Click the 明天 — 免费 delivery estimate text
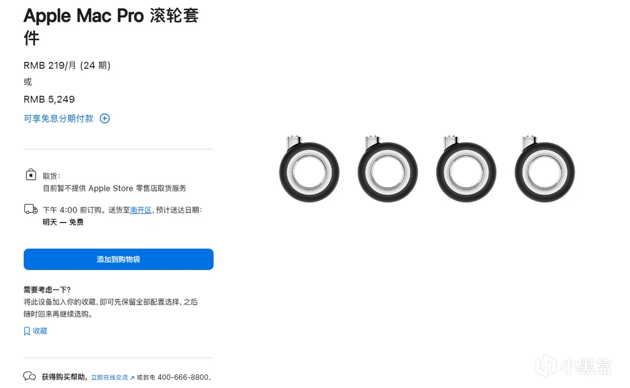Viewport: 630px width, 388px height. coord(63,222)
